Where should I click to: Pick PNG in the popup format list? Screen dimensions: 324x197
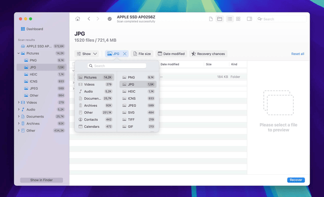click(138, 77)
